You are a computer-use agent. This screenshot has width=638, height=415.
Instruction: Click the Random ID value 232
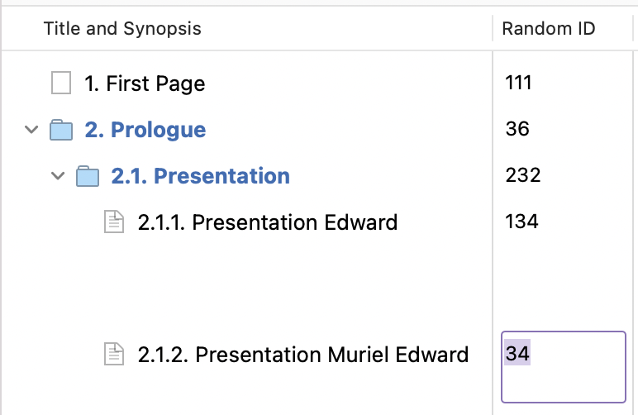522,175
